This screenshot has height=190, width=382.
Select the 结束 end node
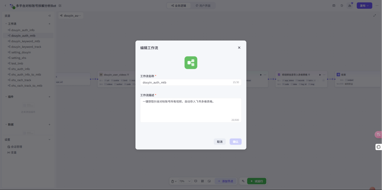pos(358,79)
